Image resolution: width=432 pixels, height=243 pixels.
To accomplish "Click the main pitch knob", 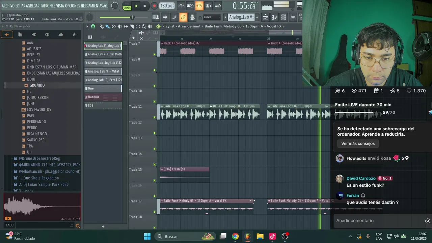I will (x=89, y=17).
